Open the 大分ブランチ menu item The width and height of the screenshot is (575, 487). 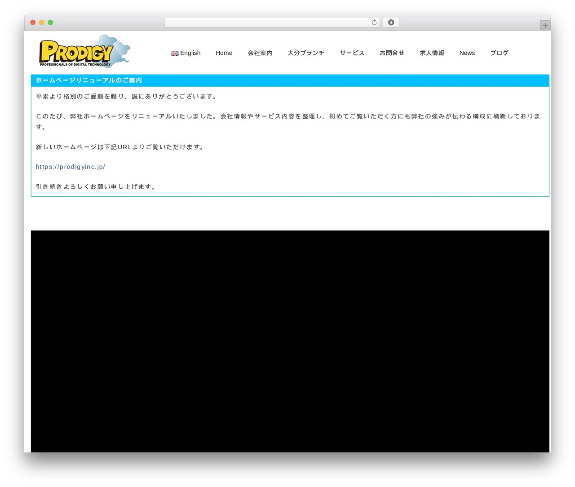[x=306, y=53]
